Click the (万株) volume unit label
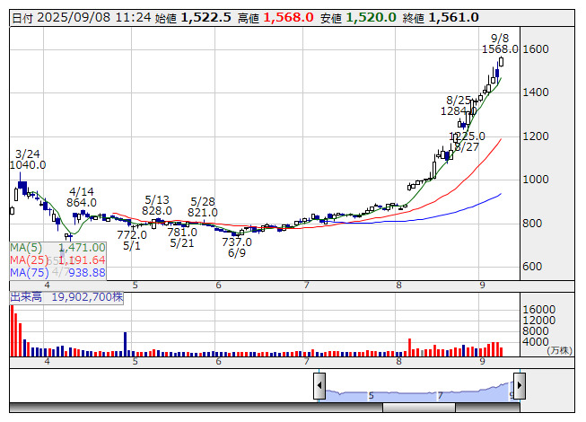 point(559,350)
